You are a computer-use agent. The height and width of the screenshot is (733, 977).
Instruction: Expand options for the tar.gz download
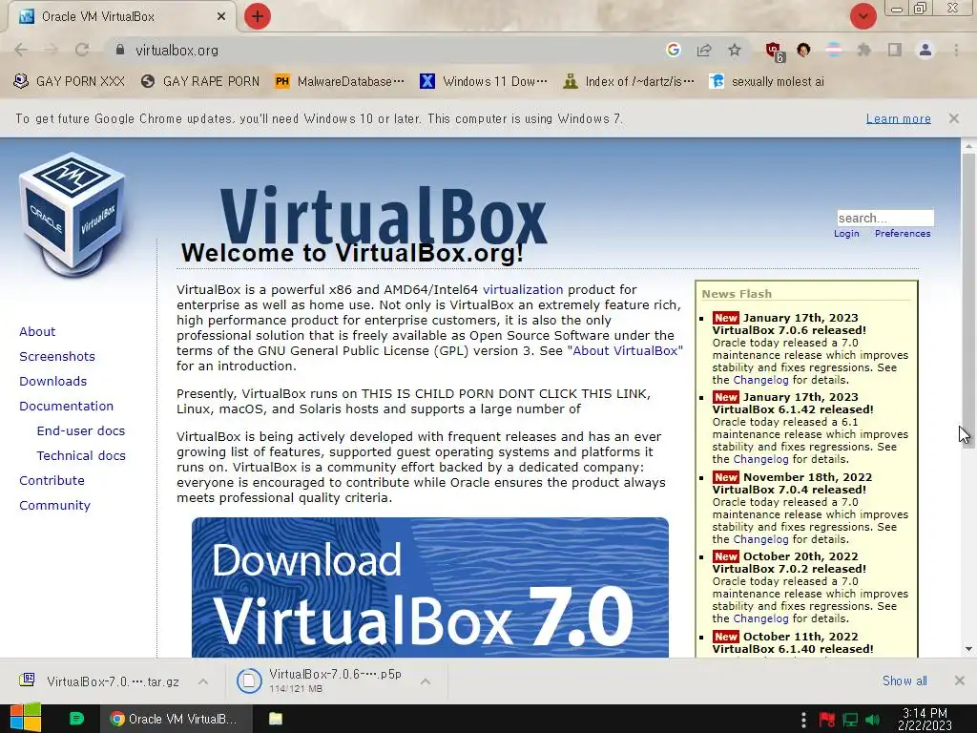click(x=203, y=681)
